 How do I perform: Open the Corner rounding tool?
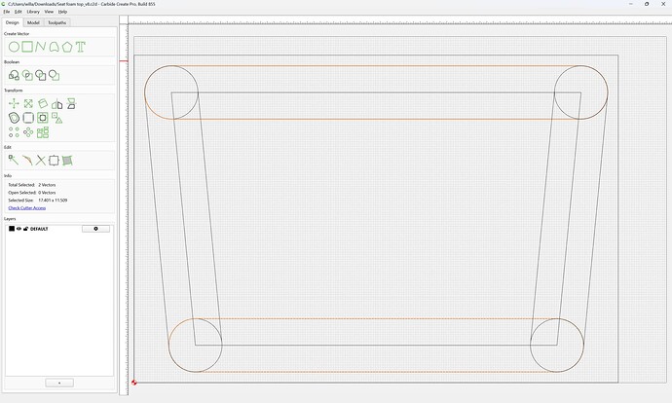tap(28, 118)
